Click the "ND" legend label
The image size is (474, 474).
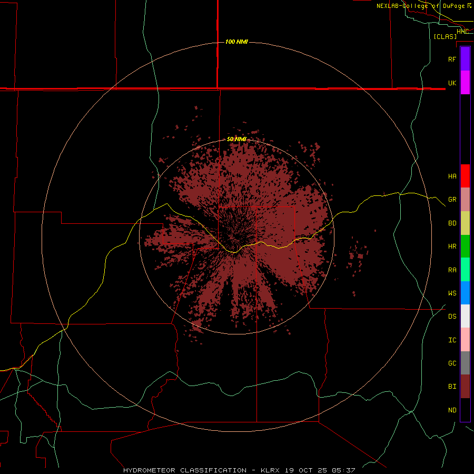[452, 410]
